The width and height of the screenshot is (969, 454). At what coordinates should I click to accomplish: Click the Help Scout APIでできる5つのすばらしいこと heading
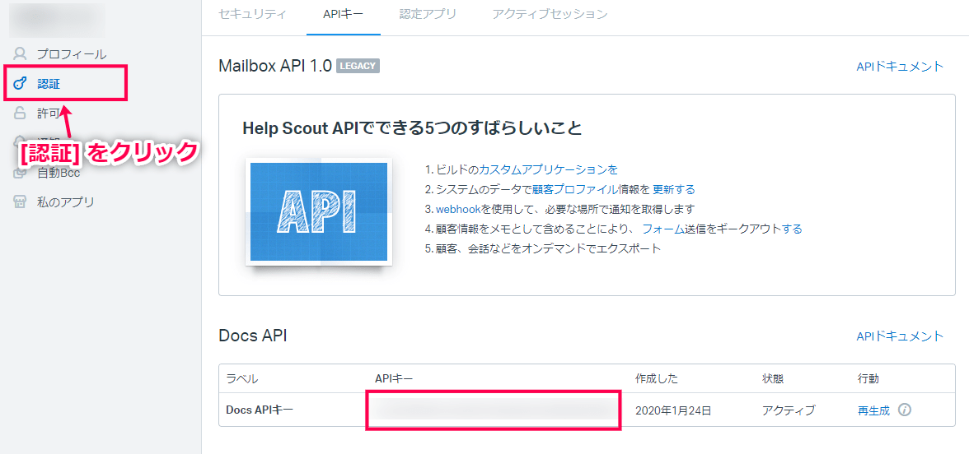point(412,128)
